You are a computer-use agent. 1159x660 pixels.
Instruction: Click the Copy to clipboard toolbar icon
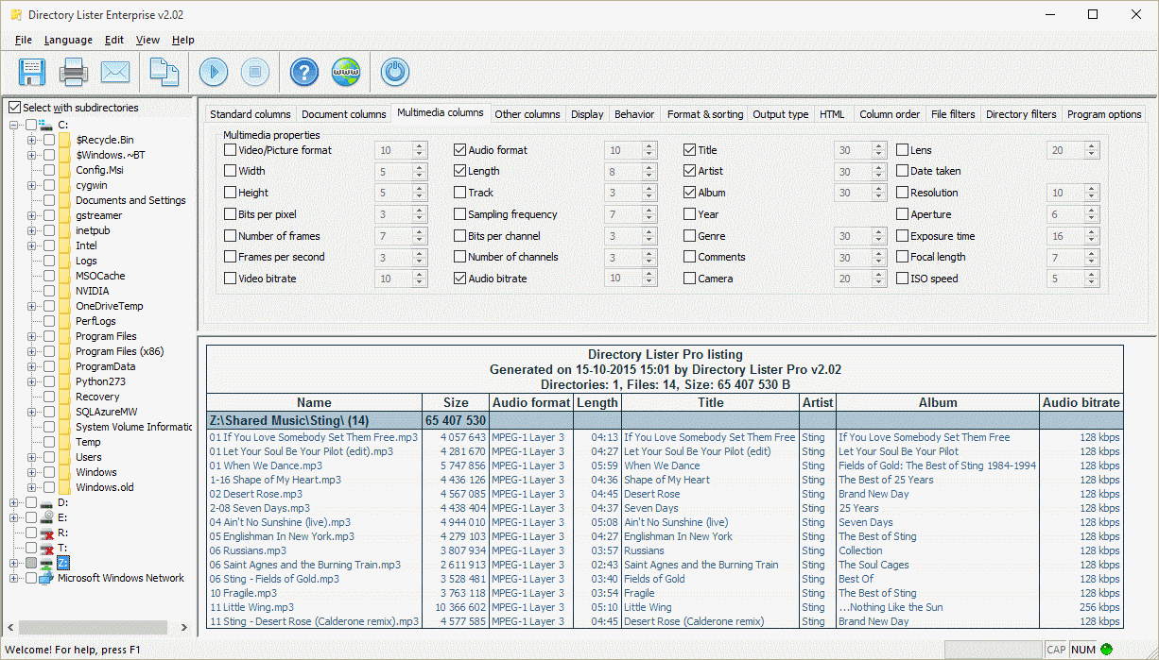[x=165, y=72]
